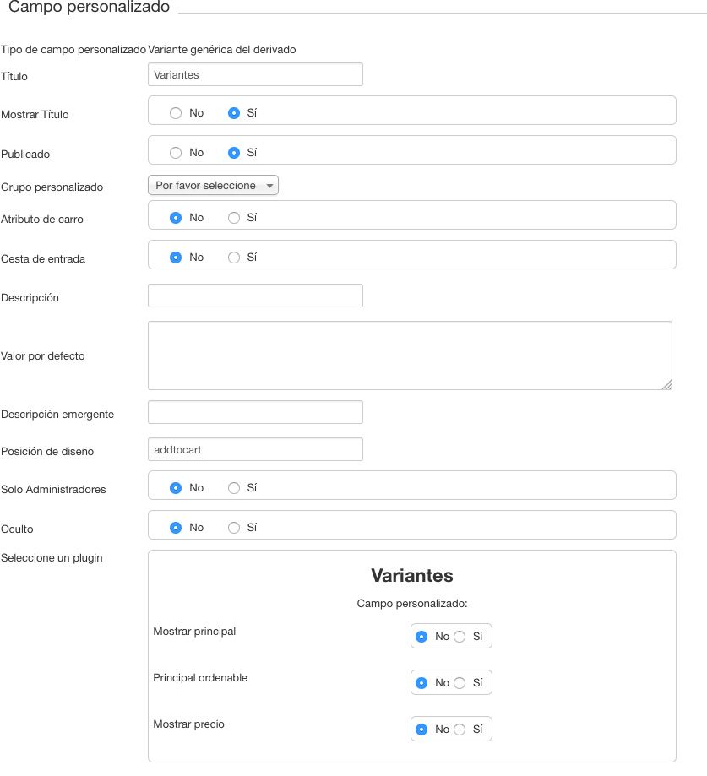
Task: Focus the Descripción text field
Action: [255, 296]
